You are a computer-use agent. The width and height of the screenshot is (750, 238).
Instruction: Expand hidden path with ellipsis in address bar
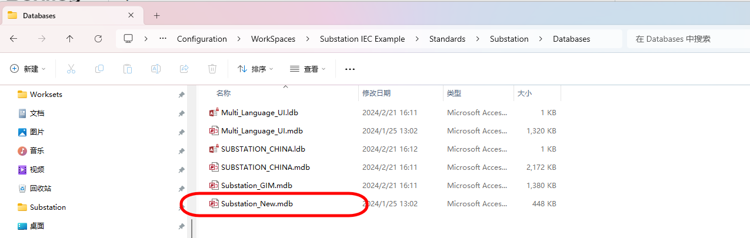pyautogui.click(x=163, y=39)
